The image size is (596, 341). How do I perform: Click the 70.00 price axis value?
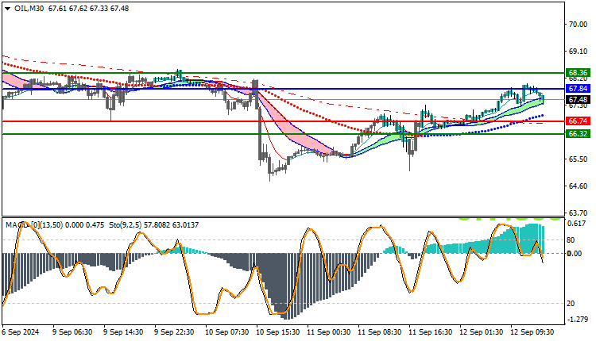tap(578, 25)
